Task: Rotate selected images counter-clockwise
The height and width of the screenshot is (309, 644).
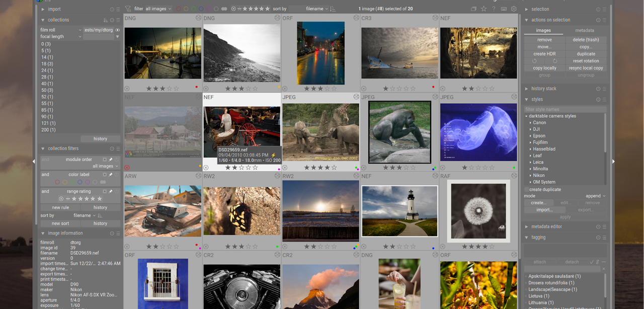Action: (535, 61)
